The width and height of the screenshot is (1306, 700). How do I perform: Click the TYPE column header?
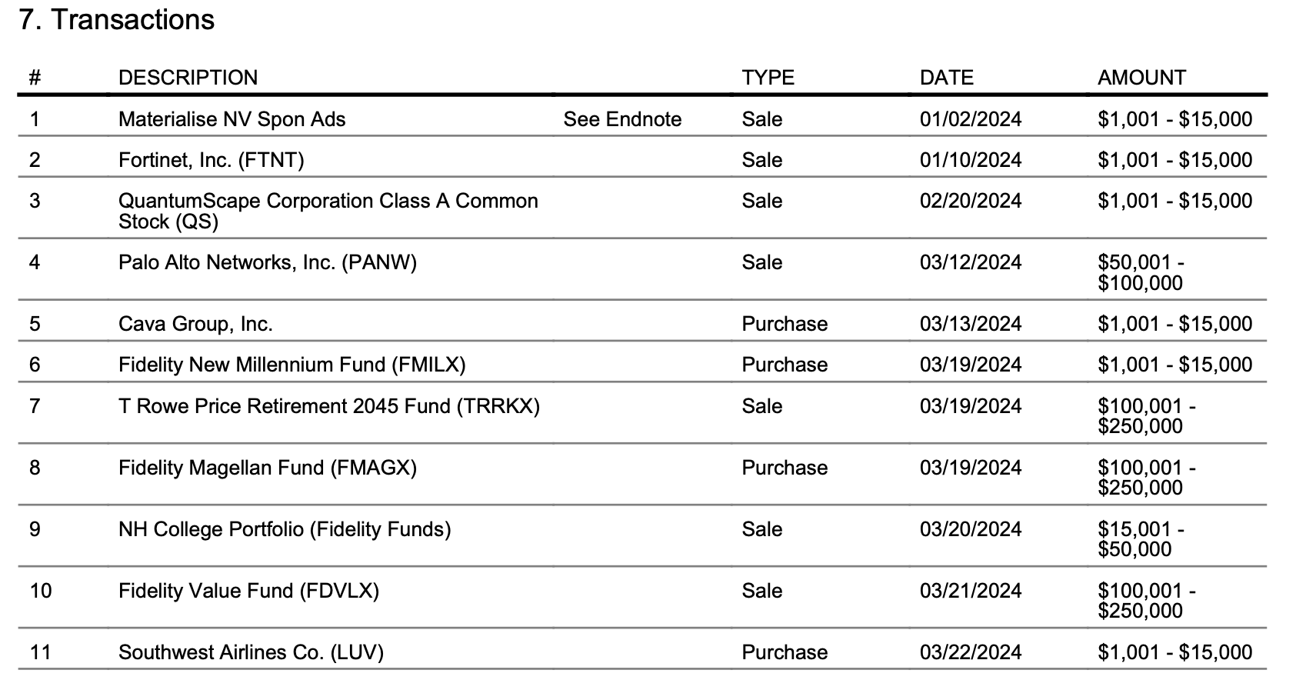point(767,78)
